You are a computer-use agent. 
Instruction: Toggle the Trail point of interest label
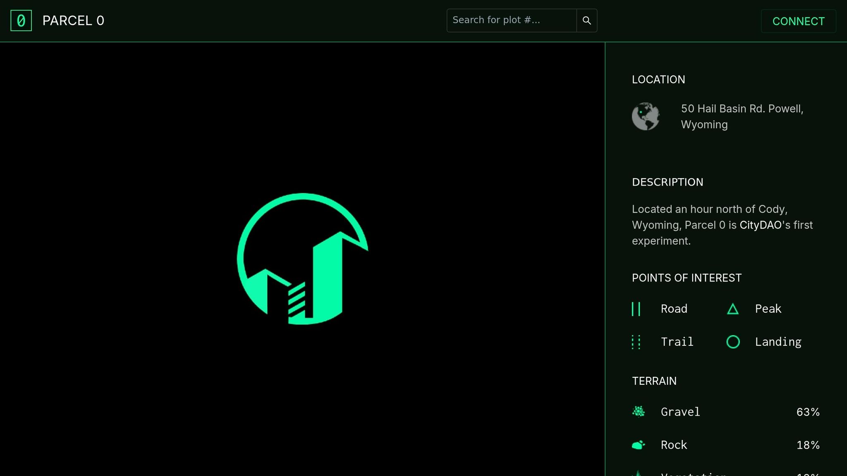pyautogui.click(x=677, y=342)
